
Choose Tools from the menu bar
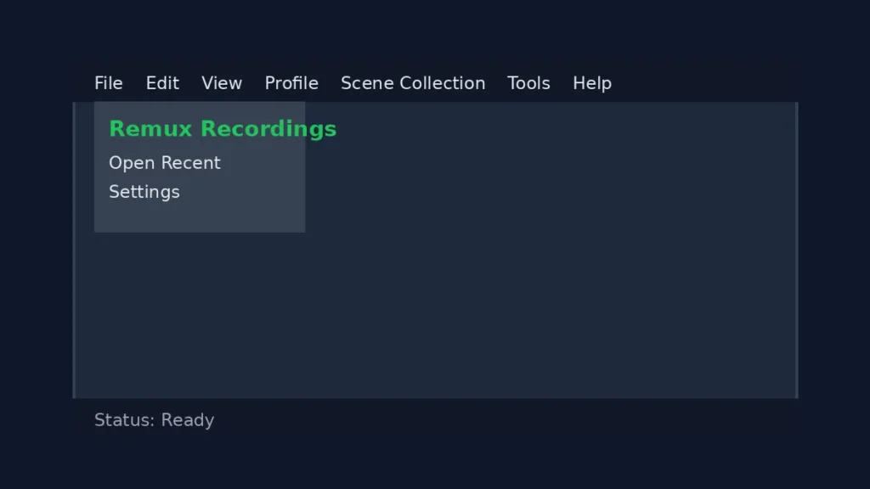coord(528,83)
